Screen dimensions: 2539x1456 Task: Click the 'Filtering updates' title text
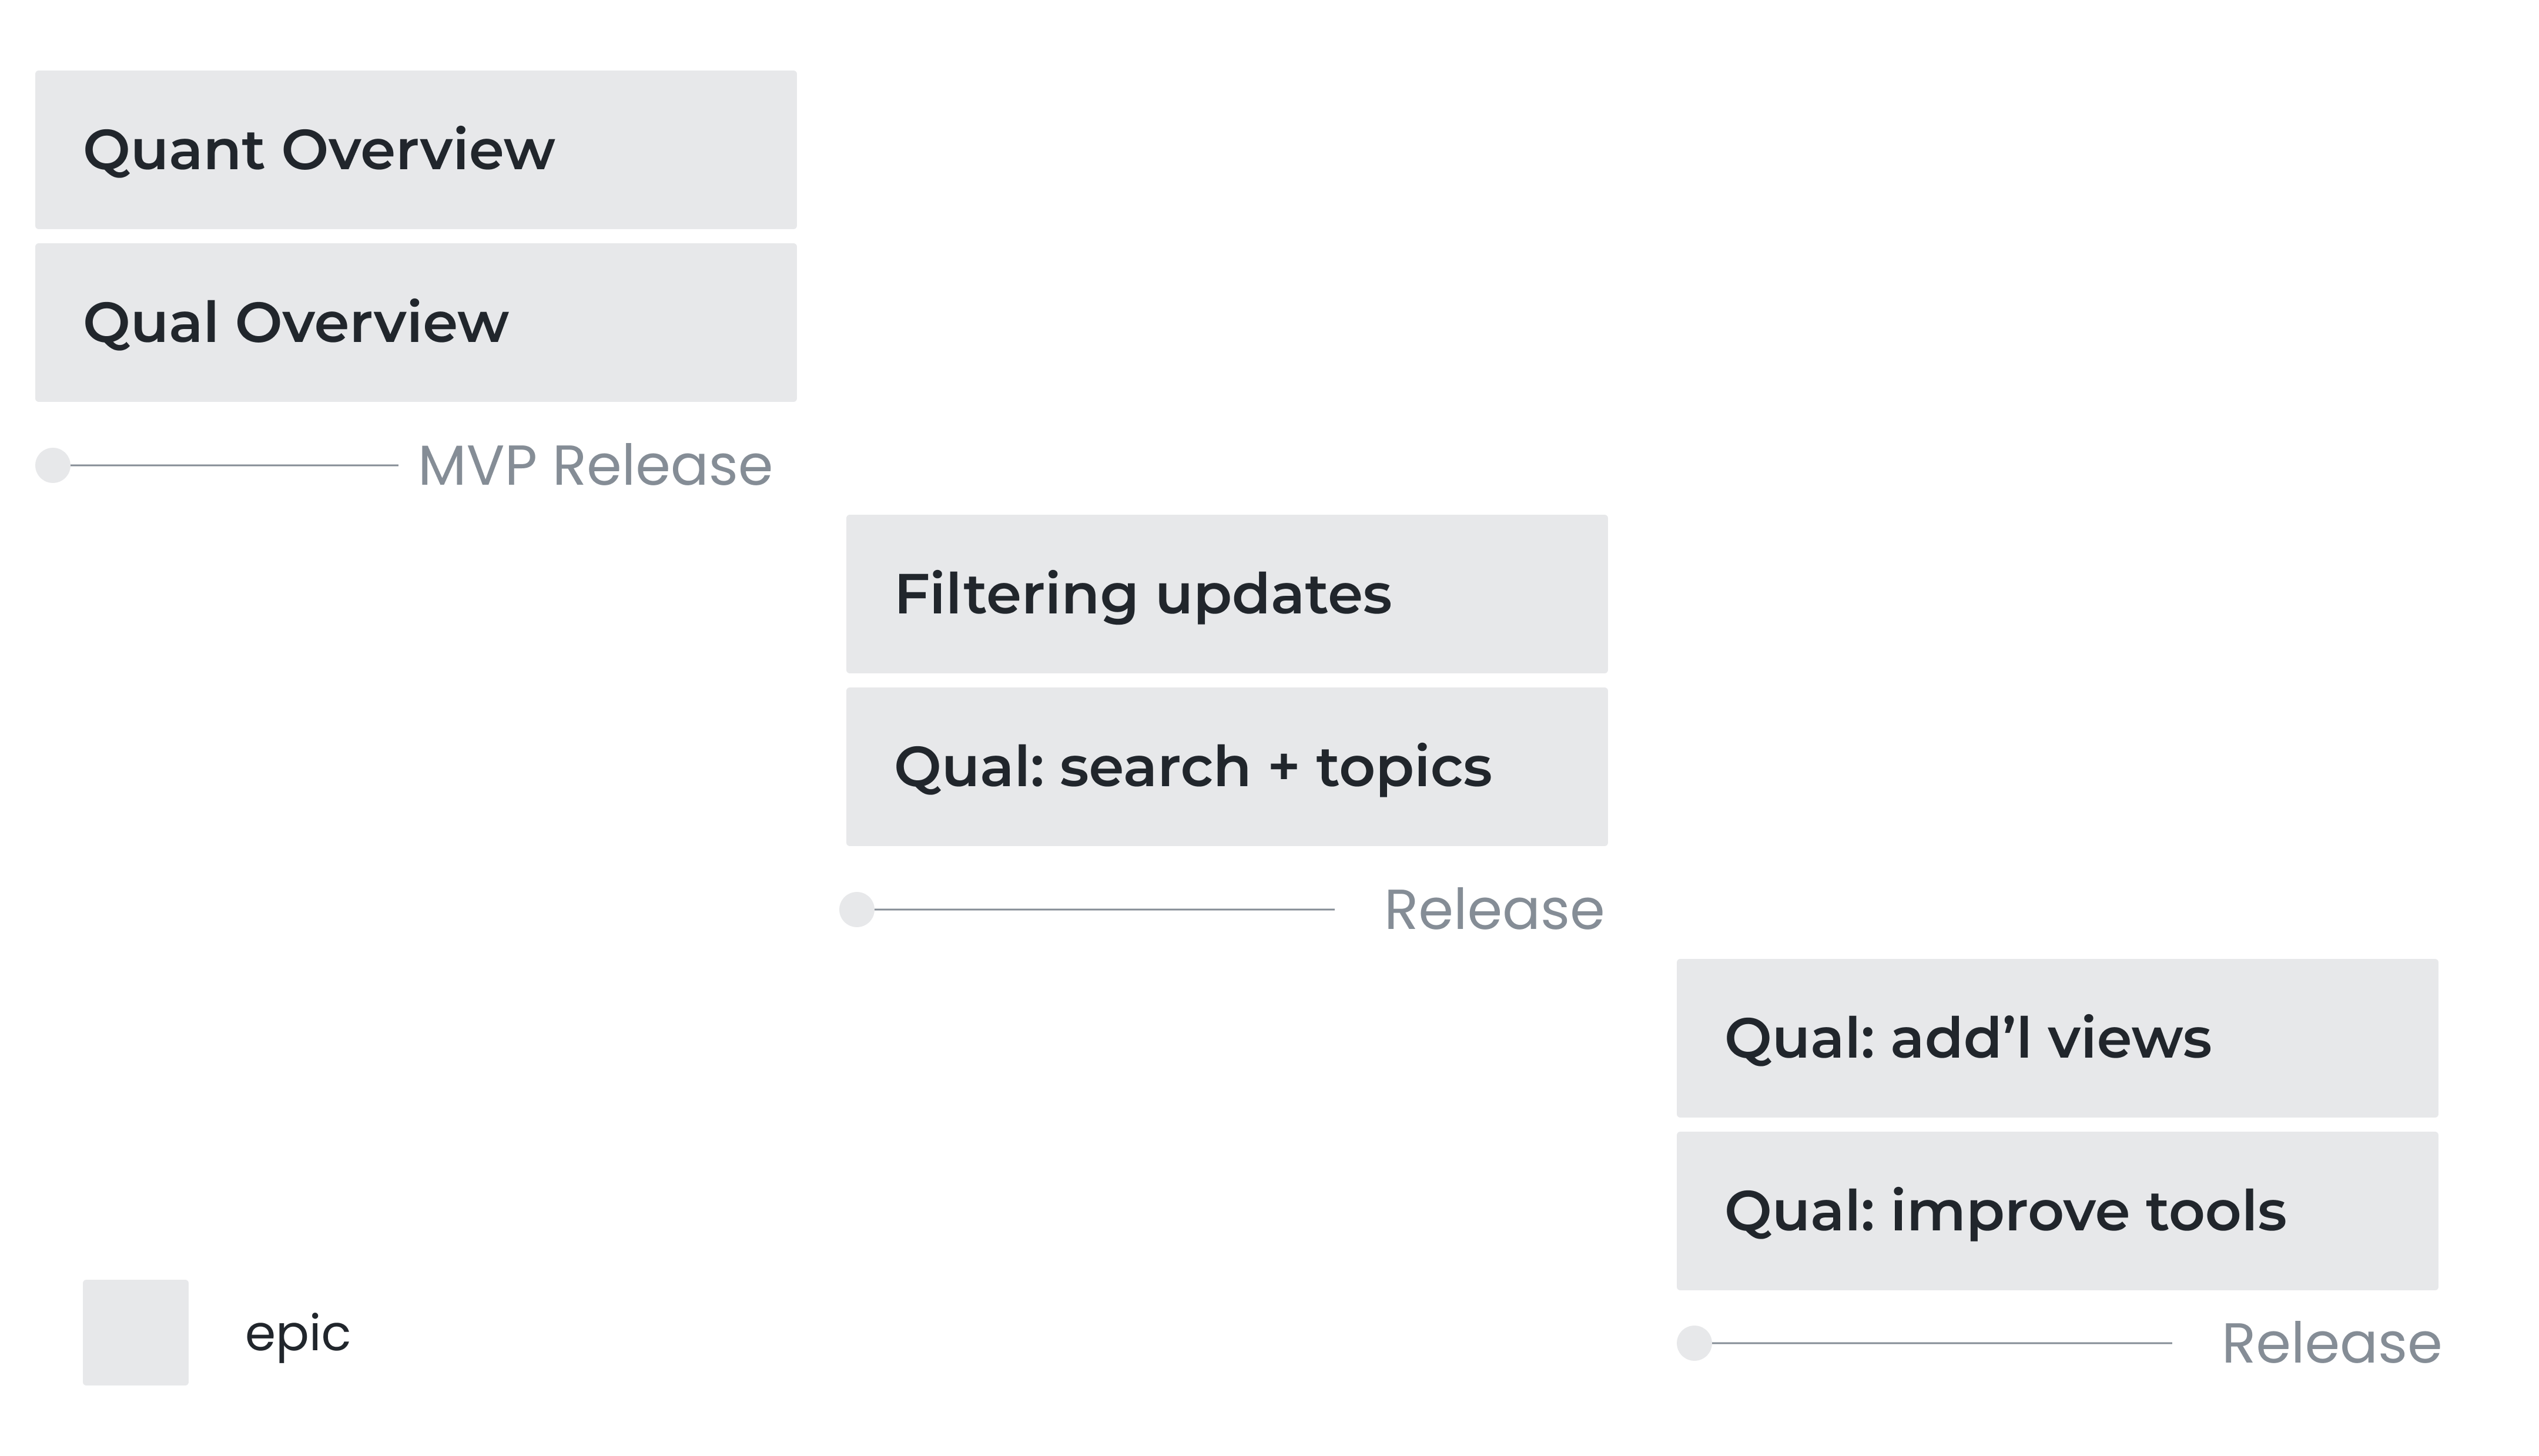click(1143, 595)
